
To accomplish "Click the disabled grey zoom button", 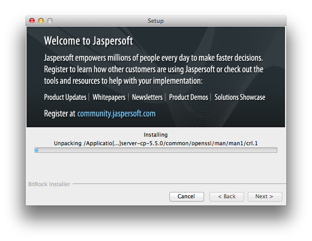I will [x=50, y=21].
